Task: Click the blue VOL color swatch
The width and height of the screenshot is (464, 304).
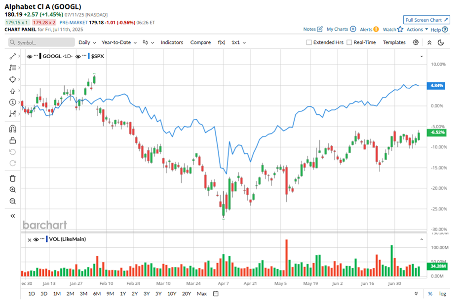Action: click(x=46, y=239)
